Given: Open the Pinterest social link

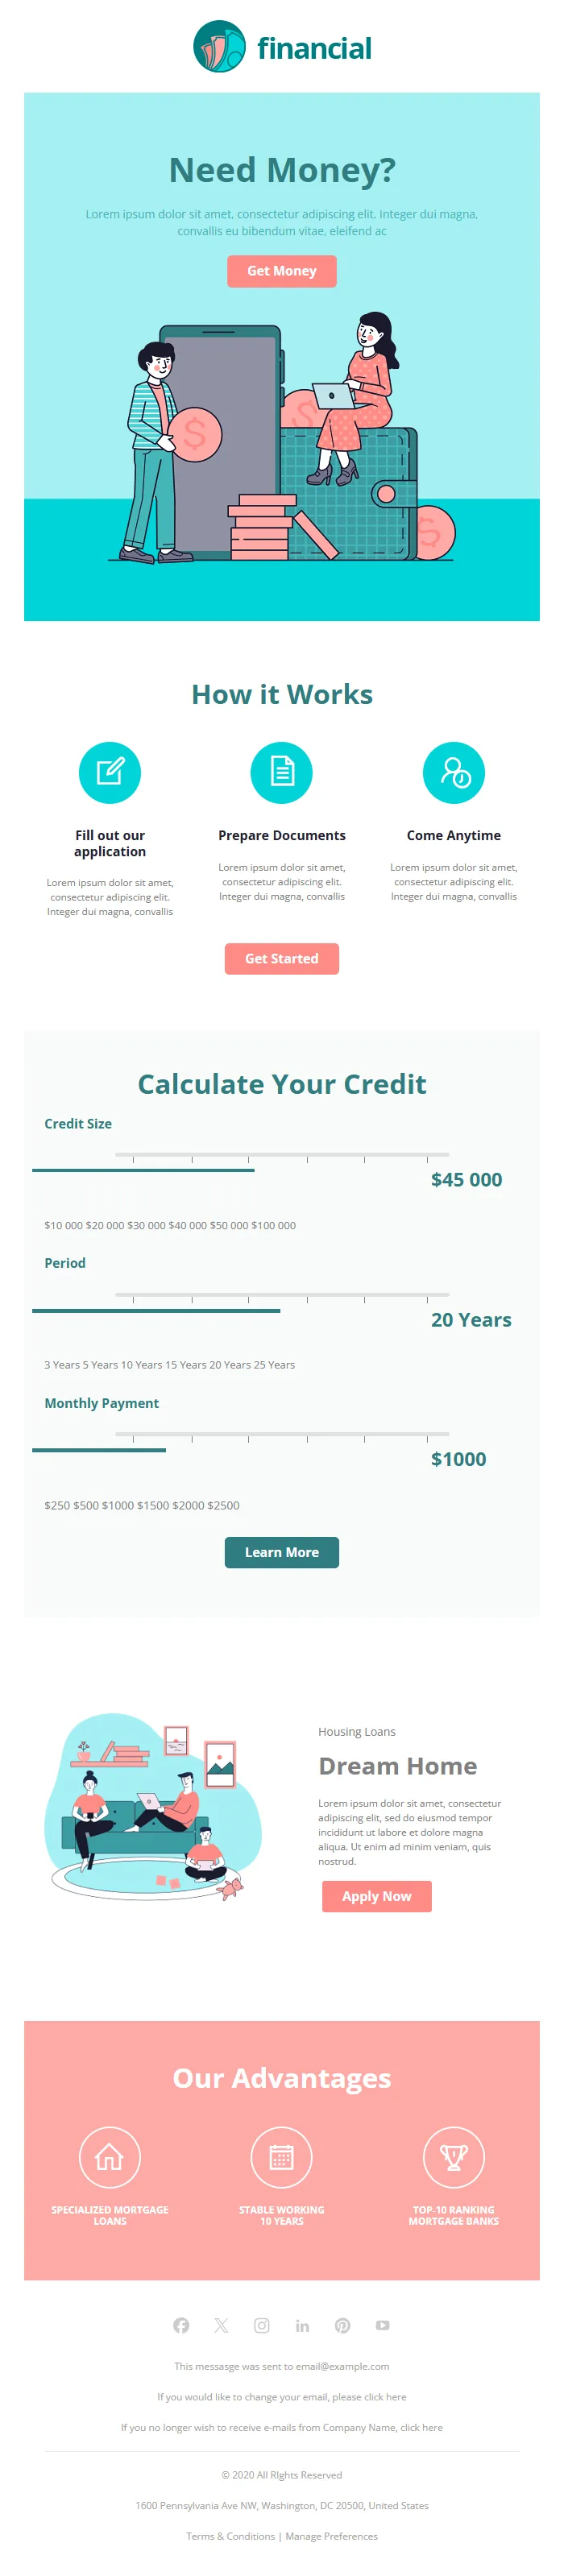Looking at the screenshot, I should (343, 2325).
